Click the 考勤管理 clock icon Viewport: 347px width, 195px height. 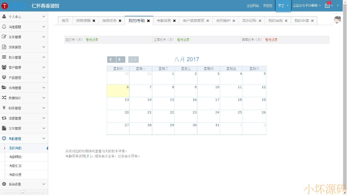point(4,138)
